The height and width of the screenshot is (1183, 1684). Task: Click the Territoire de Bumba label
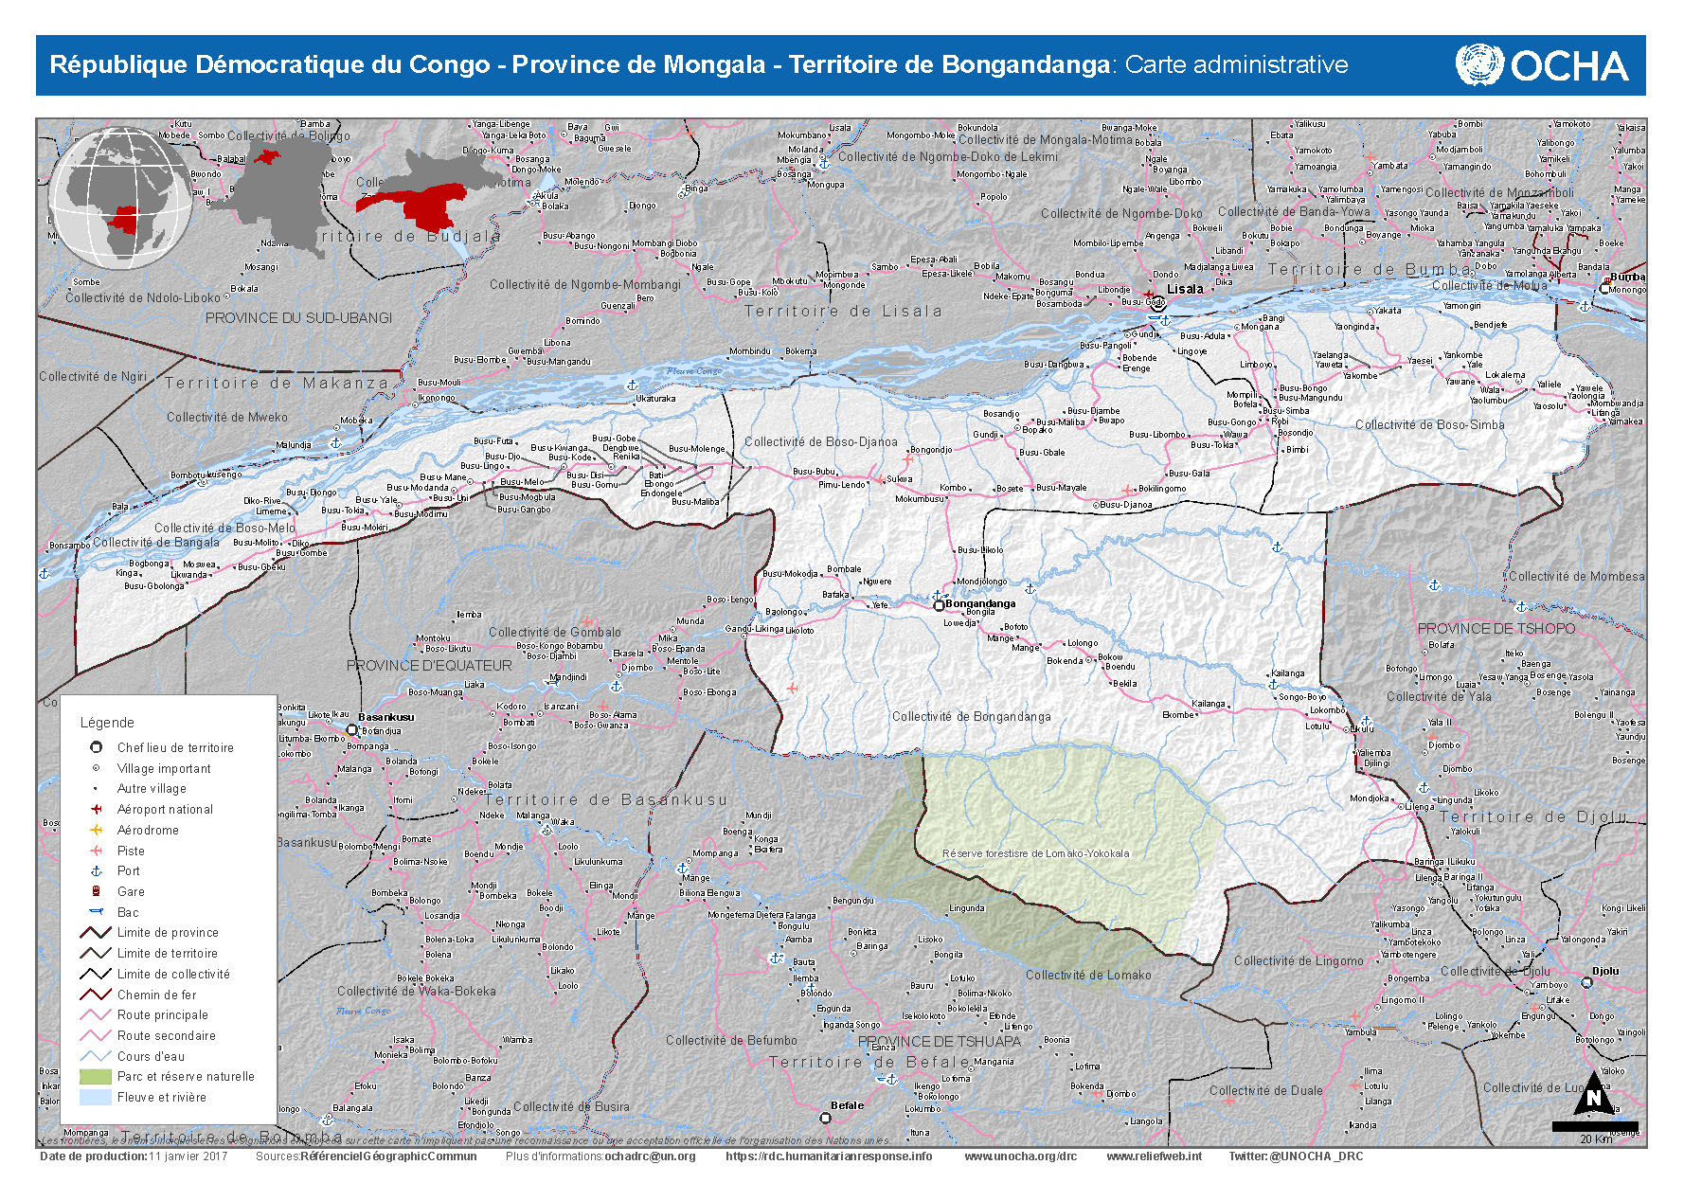click(x=1370, y=270)
